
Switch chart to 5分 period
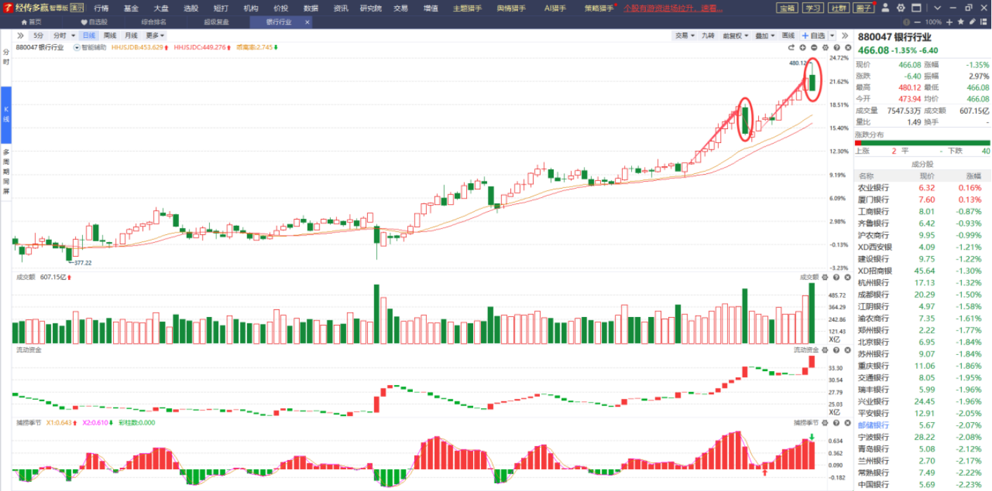[x=39, y=35]
